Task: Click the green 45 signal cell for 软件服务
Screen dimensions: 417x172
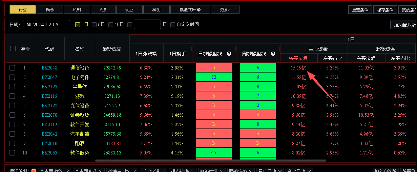Action: coord(214,153)
